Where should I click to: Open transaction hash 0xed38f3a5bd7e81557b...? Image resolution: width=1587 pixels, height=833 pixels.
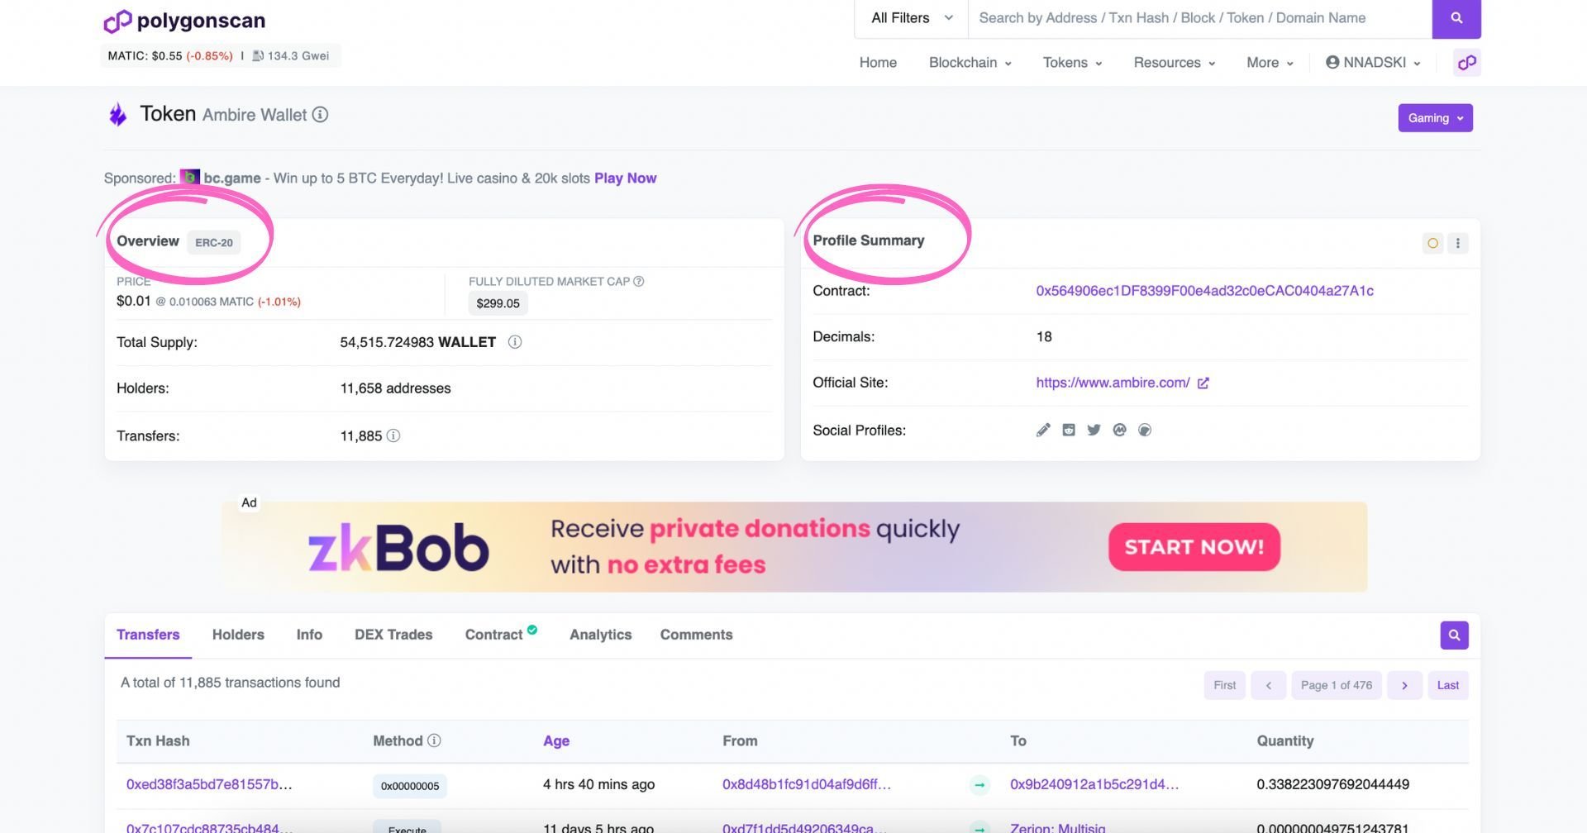(x=209, y=784)
